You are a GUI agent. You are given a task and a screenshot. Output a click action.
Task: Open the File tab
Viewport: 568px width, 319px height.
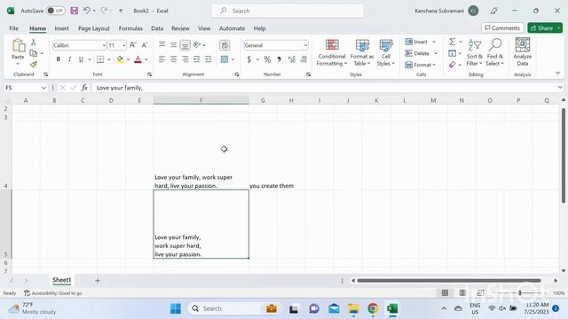(14, 28)
